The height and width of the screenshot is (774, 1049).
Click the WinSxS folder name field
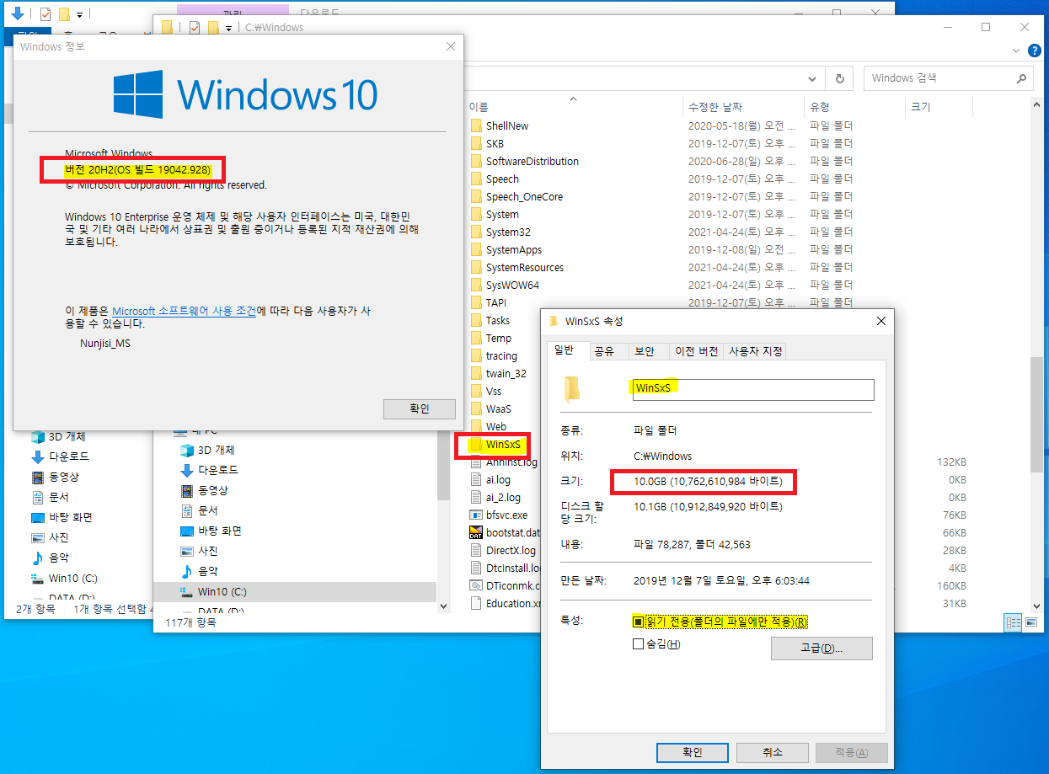(x=753, y=388)
